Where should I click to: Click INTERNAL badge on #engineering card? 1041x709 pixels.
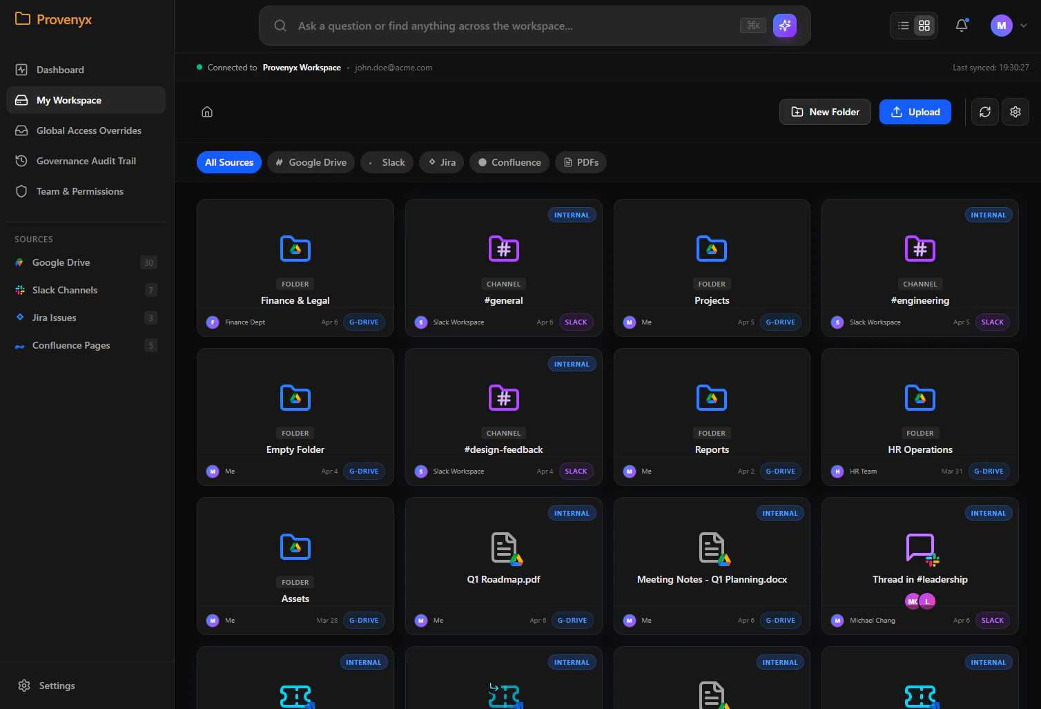click(x=989, y=215)
